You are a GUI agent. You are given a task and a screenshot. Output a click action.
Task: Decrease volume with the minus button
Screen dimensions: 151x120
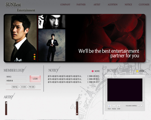(141, 106)
